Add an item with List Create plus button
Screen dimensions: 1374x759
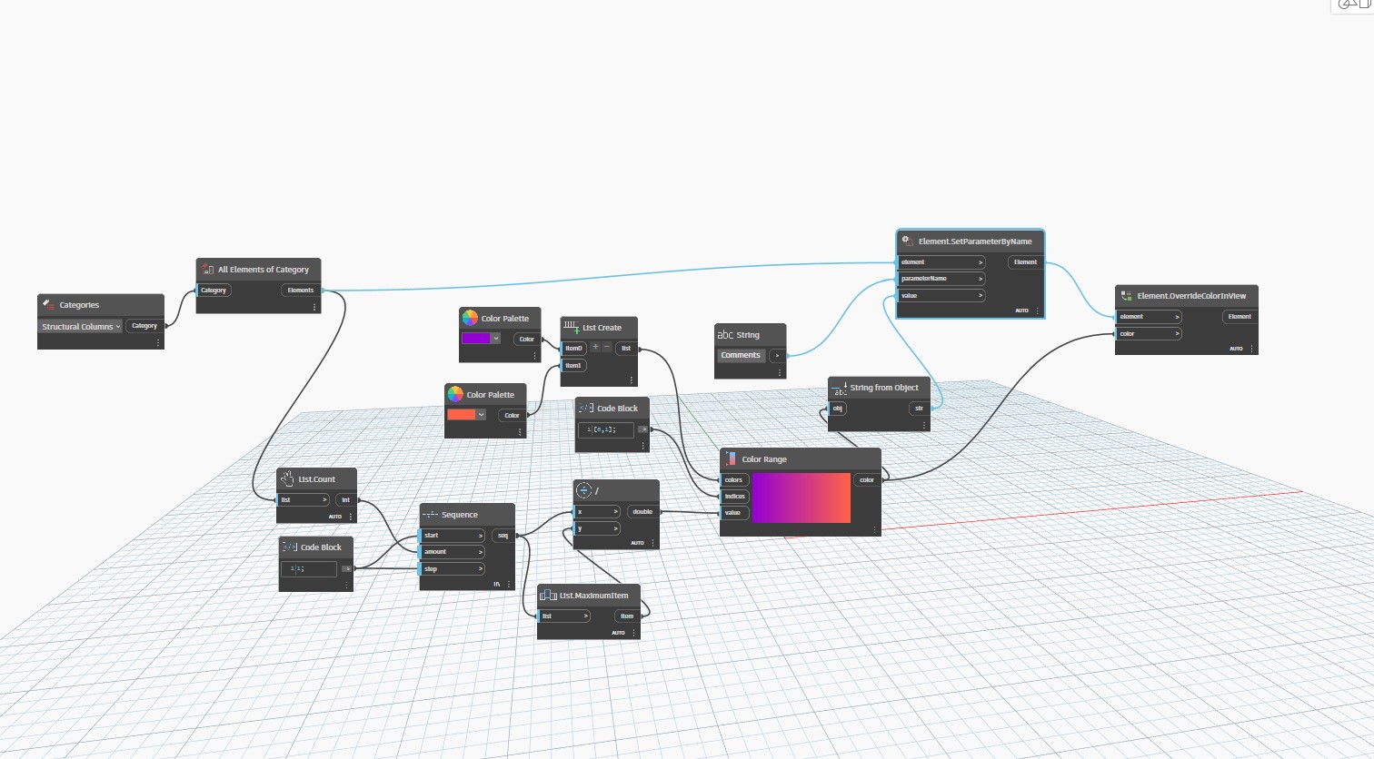595,348
